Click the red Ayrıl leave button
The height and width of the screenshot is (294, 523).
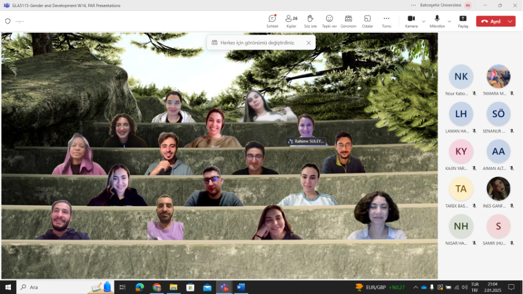point(491,21)
